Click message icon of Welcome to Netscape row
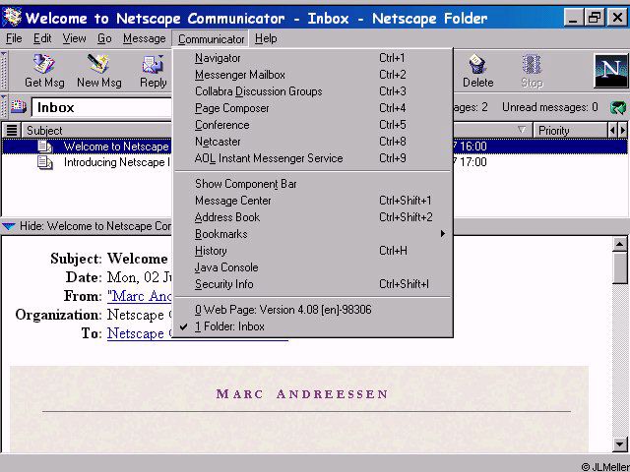The height and width of the screenshot is (472, 630). click(x=45, y=147)
